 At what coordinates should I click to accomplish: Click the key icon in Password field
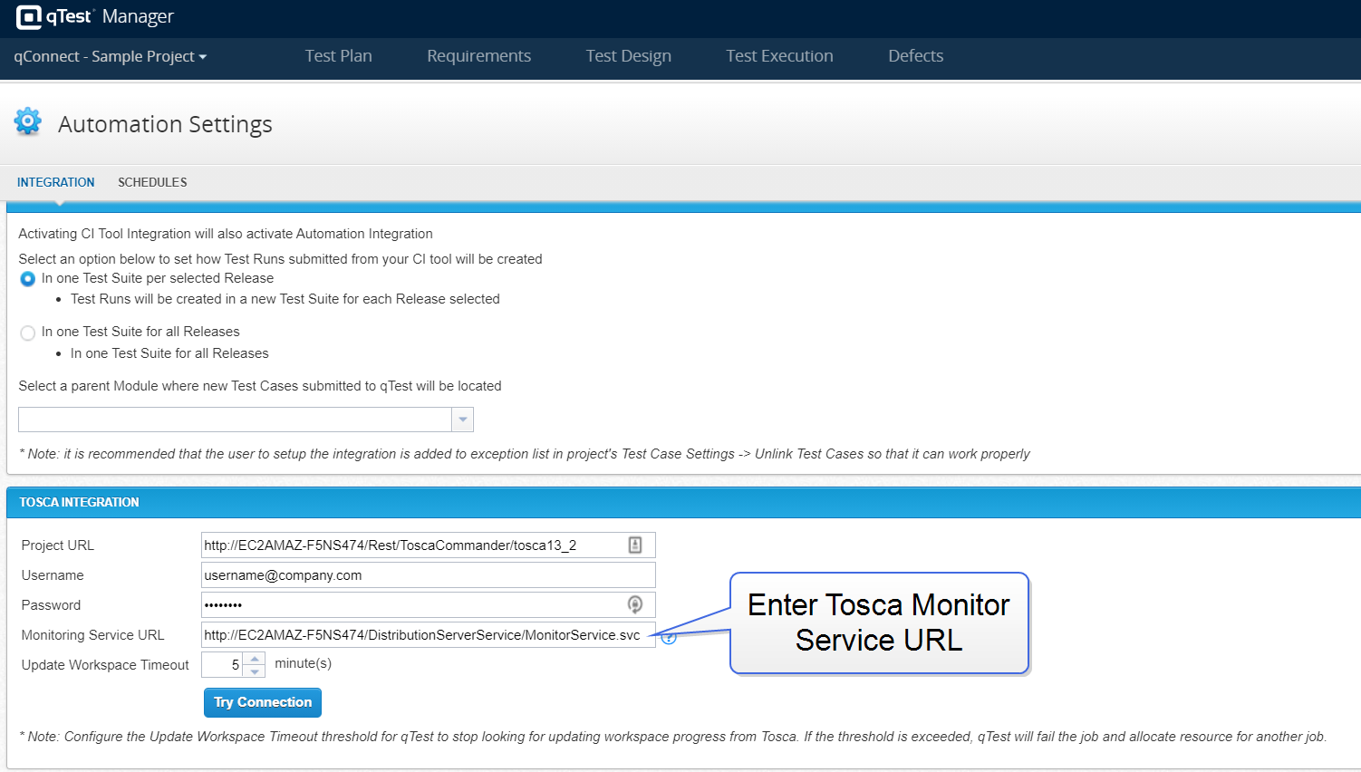click(x=635, y=604)
